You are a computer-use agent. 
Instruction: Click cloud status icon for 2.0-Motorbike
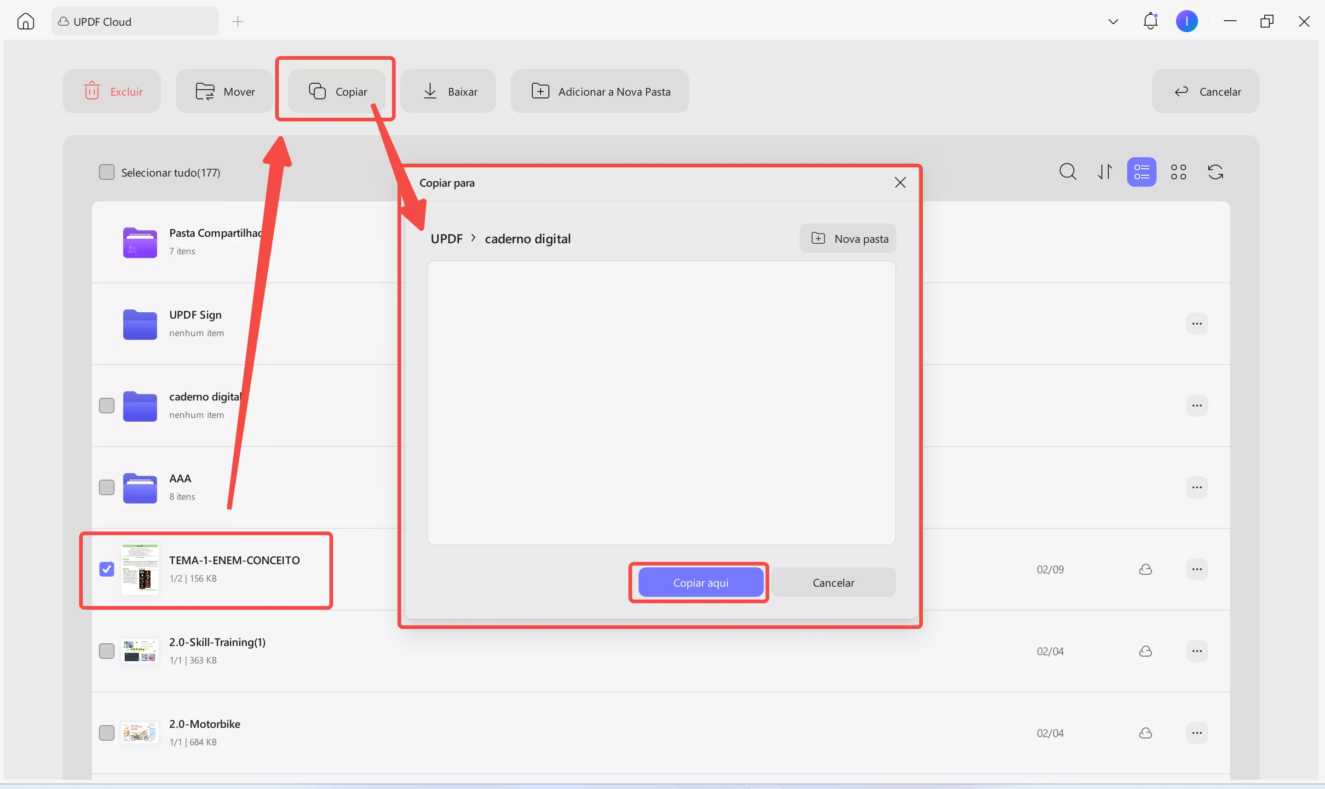click(1145, 733)
